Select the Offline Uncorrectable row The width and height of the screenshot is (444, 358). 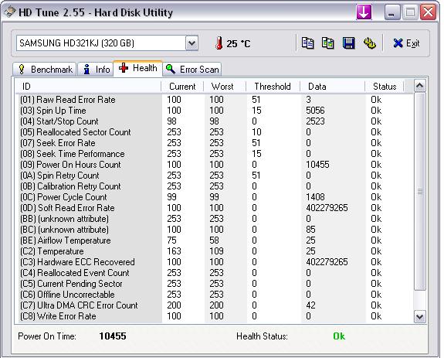215,295
